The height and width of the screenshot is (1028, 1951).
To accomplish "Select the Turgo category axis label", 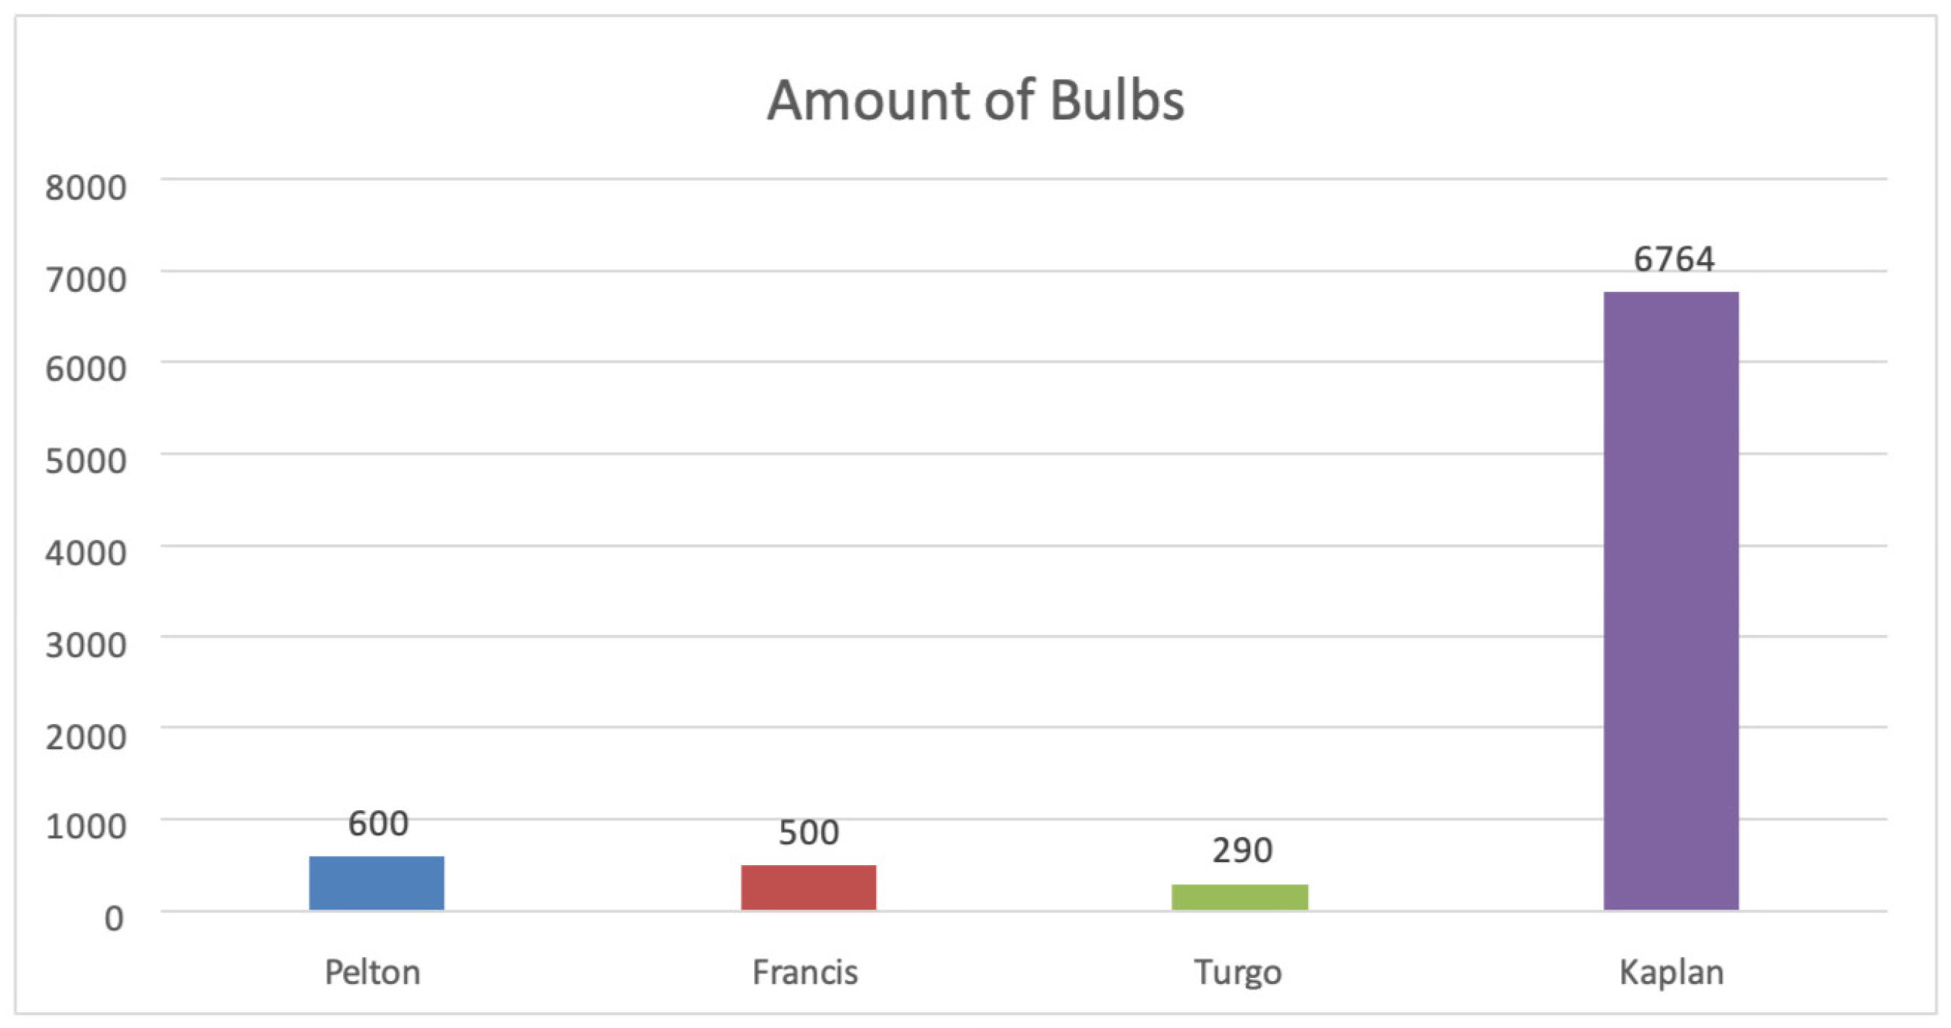I will 1237,973.
